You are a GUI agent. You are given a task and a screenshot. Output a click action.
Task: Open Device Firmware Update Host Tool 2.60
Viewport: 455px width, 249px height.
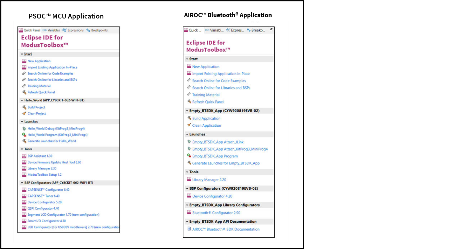tap(54, 162)
